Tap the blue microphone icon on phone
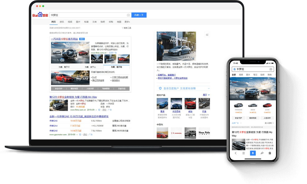This screenshot has width=307, height=184. coord(253,153)
